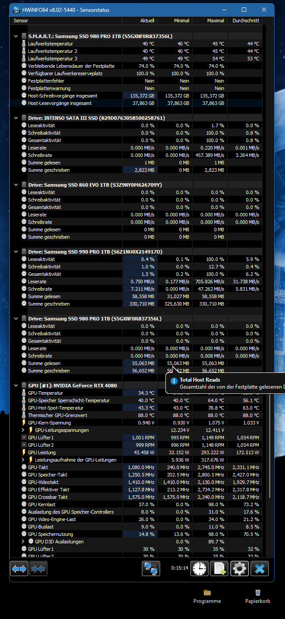Open the Papierkorb recycle bin on desktop
The image size is (285, 619).
click(x=258, y=596)
